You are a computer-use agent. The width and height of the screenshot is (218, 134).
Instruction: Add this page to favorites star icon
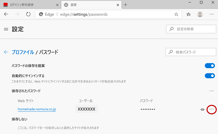click(x=176, y=14)
